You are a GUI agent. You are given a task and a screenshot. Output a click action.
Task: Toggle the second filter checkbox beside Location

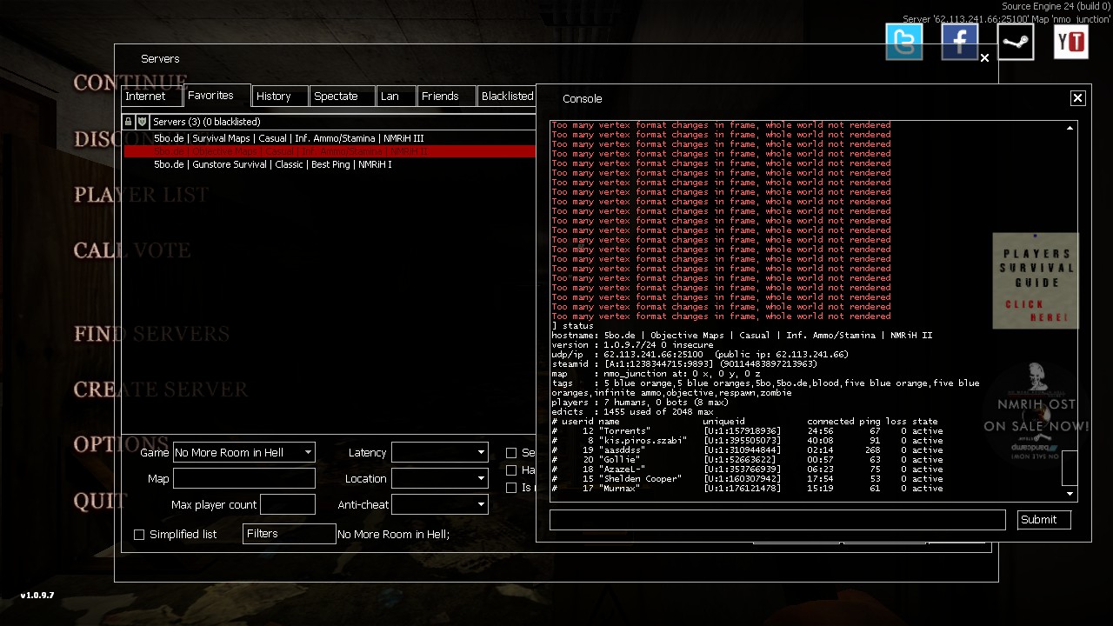click(x=511, y=470)
